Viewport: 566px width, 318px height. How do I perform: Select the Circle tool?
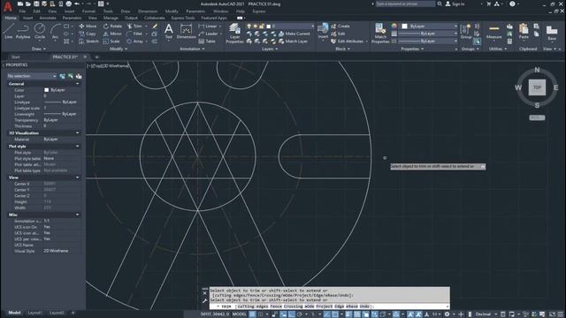point(40,31)
